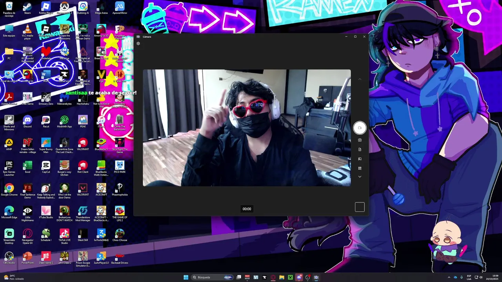Image resolution: width=502 pixels, height=282 pixels.
Task: Open Modrinth App icon
Action: [x=64, y=121]
